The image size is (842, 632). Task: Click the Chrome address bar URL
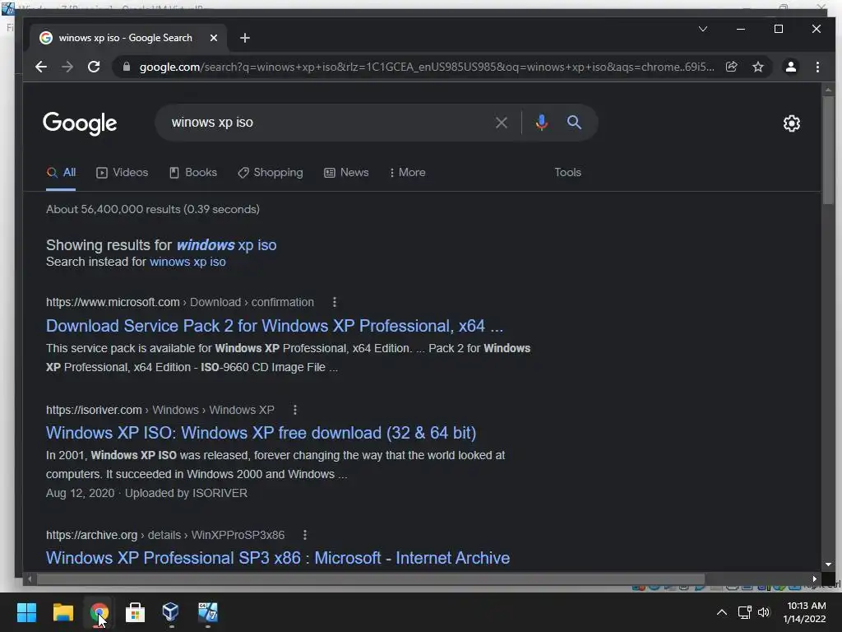click(427, 67)
